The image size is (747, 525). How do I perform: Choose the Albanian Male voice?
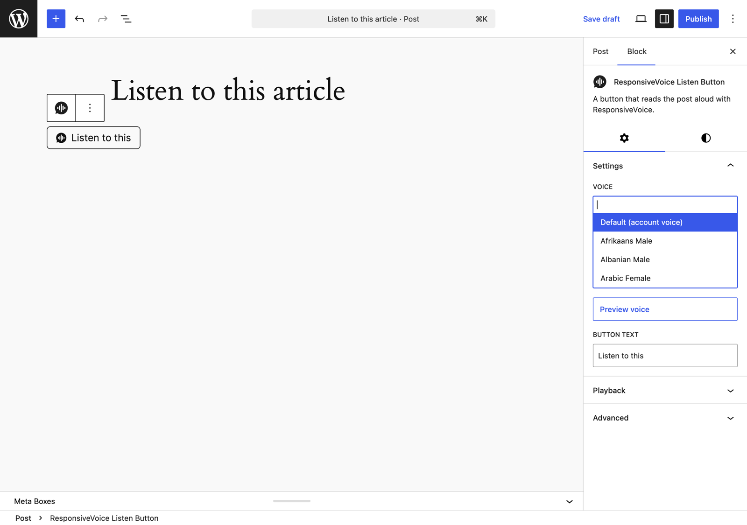click(x=665, y=259)
